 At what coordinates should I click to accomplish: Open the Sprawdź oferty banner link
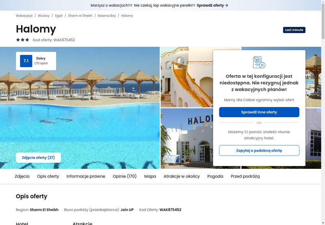coord(212,5)
